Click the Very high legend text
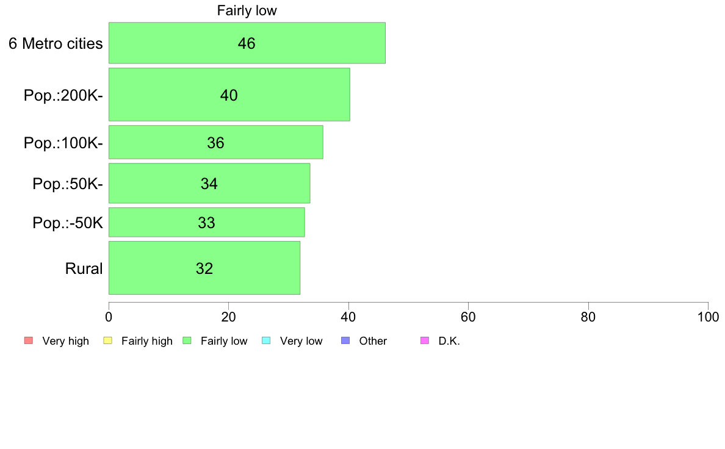Viewport: 725px width, 449px height. 66,341
